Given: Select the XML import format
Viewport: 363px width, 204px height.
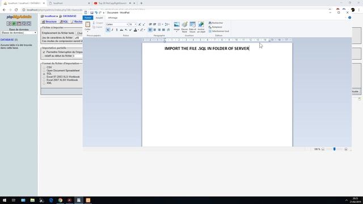Looking at the screenshot, I should (44, 83).
